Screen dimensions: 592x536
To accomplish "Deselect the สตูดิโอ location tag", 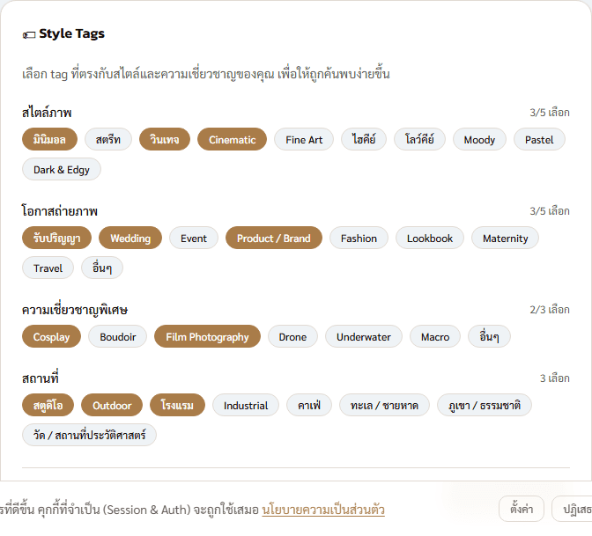I will pos(48,405).
